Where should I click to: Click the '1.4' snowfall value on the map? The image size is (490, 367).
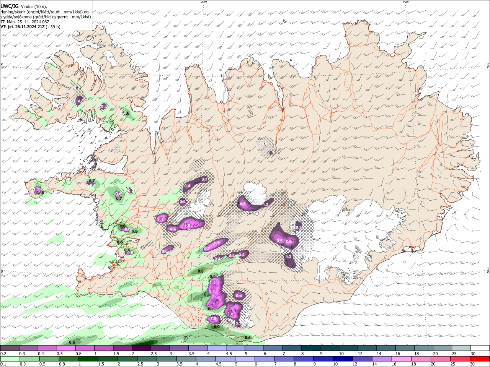[x=230, y=314]
